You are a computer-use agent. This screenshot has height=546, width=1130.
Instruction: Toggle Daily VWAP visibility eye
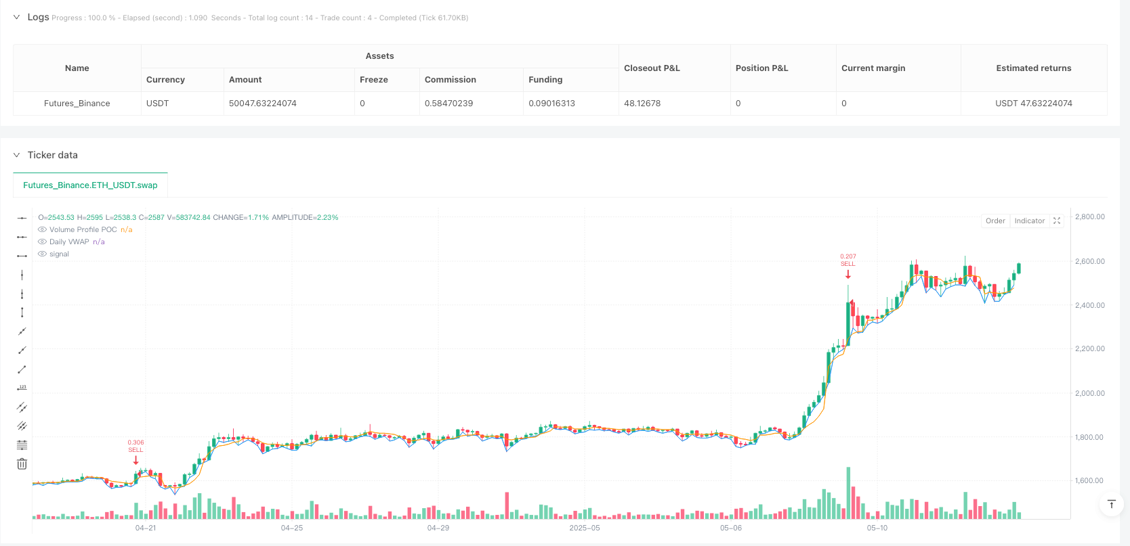[43, 242]
